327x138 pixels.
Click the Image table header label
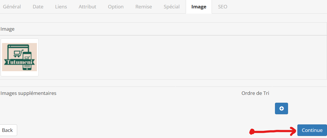tap(8, 29)
